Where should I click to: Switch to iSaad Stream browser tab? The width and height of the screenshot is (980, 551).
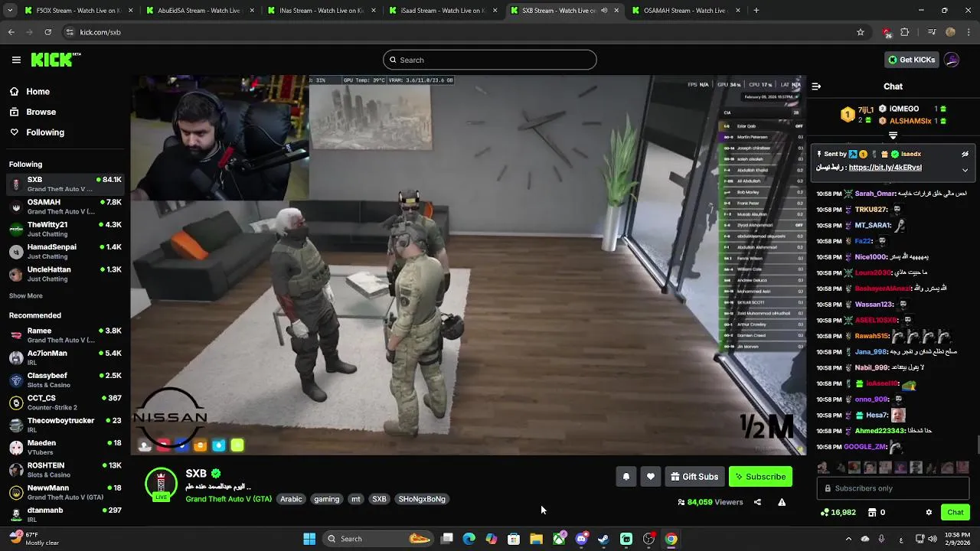coord(444,11)
